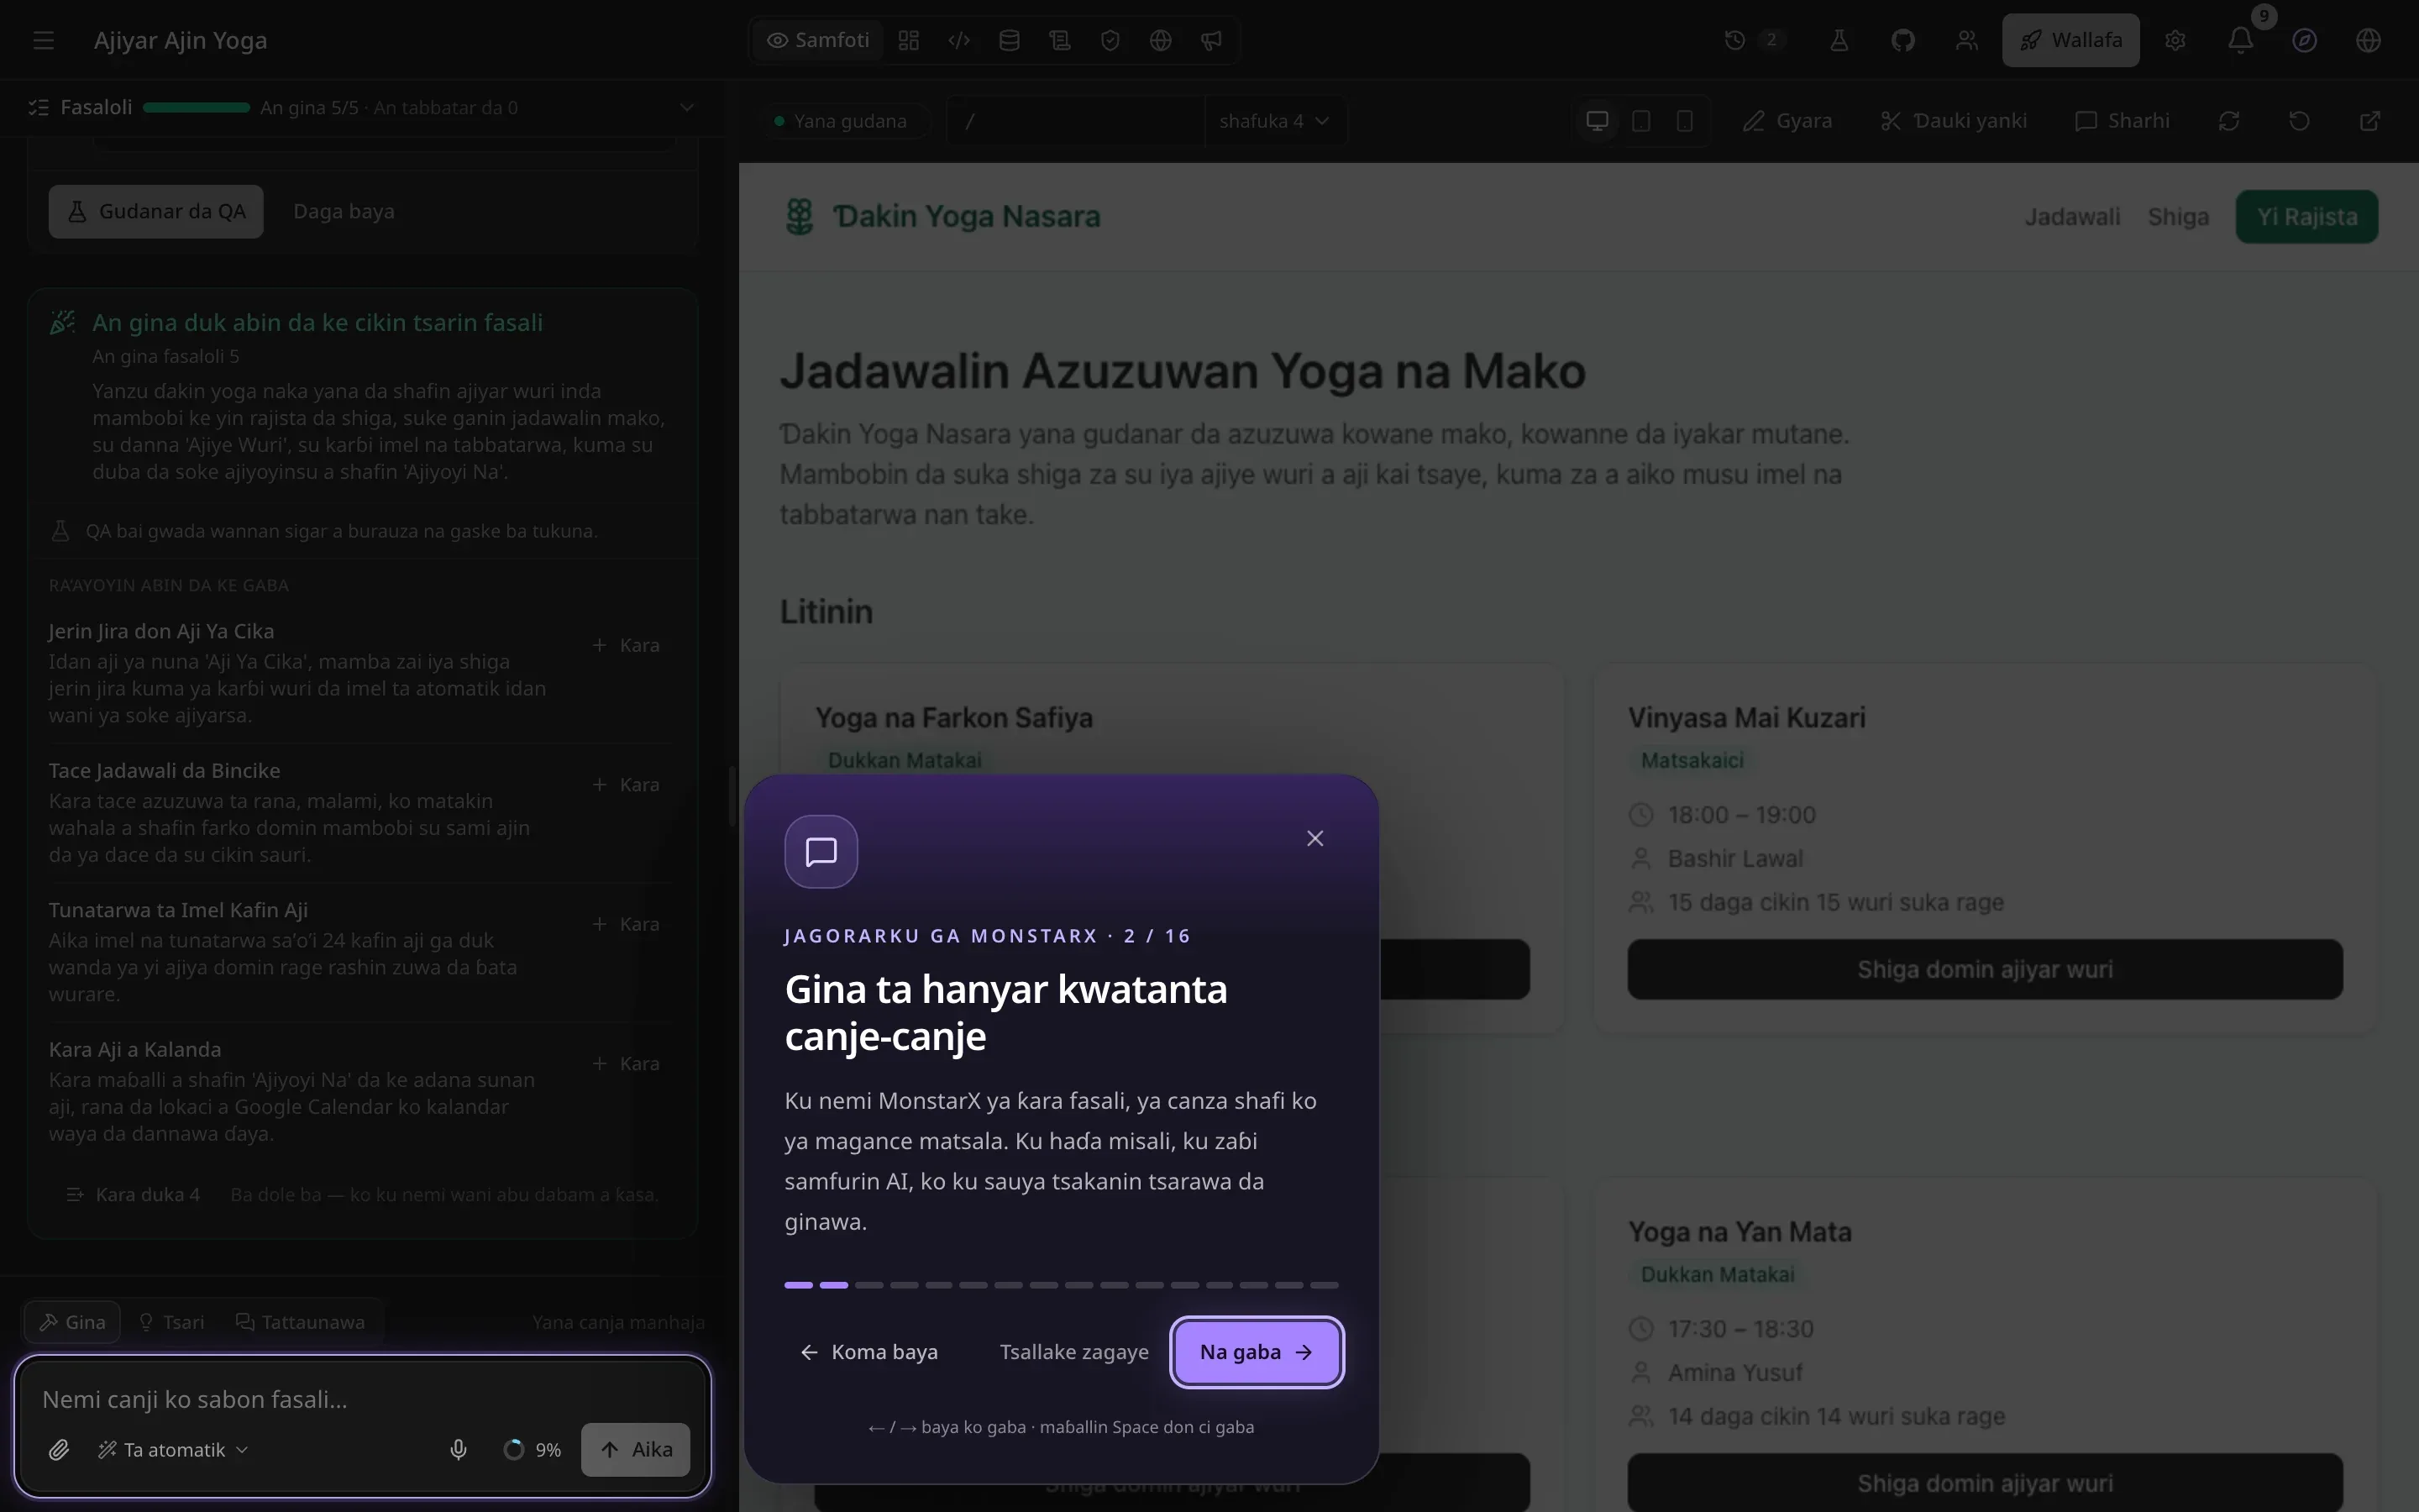
Task: Go back with Koma baya
Action: pyautogui.click(x=868, y=1352)
